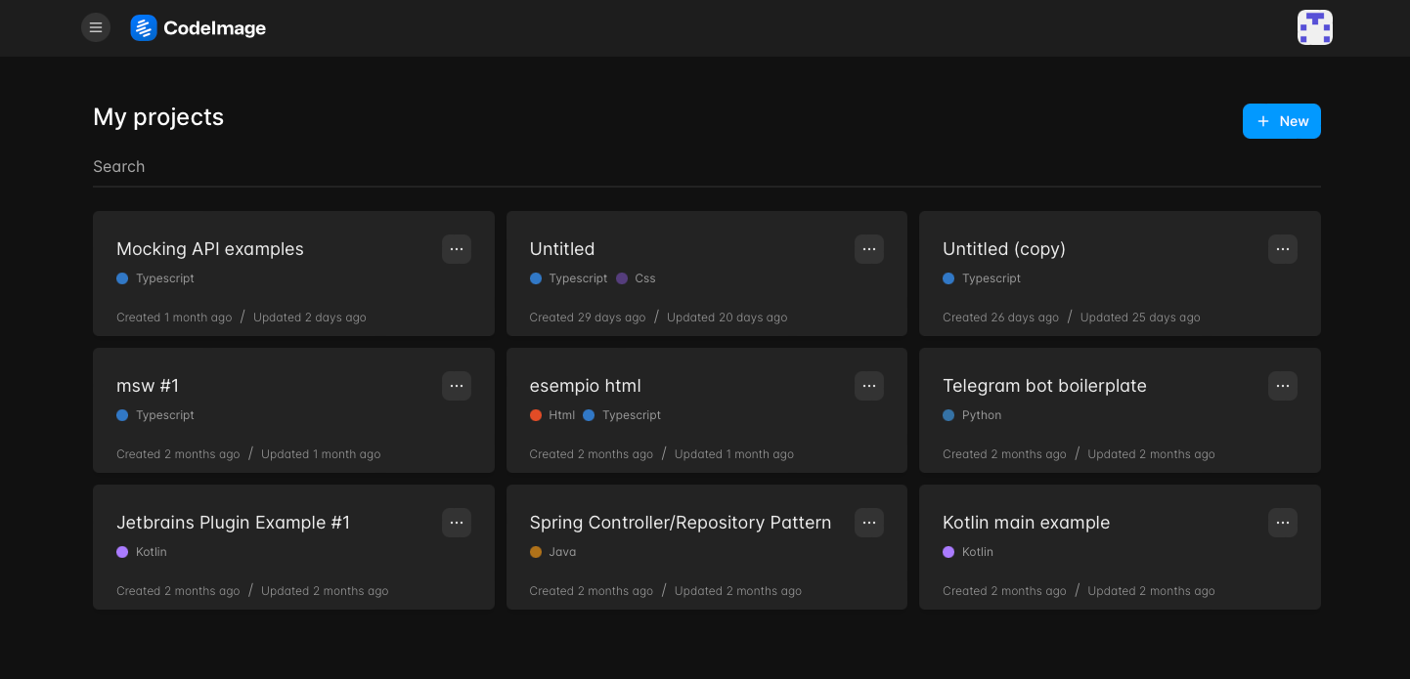Click the CodeImage logo icon
Screen dimensions: 1410x679
(144, 28)
